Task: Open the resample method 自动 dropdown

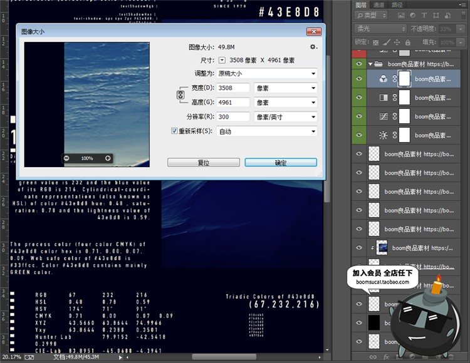Action: pos(267,131)
